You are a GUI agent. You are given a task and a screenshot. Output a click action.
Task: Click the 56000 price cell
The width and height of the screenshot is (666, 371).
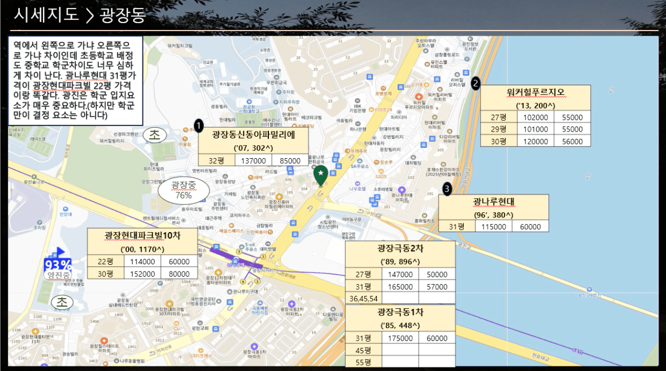click(572, 141)
